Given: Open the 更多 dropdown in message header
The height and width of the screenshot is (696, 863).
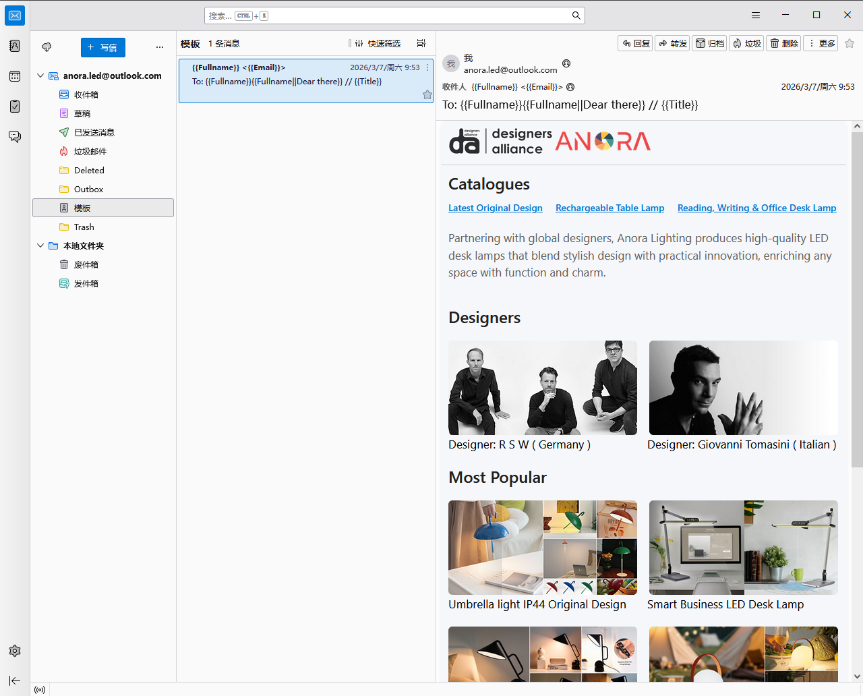Looking at the screenshot, I should coord(823,43).
